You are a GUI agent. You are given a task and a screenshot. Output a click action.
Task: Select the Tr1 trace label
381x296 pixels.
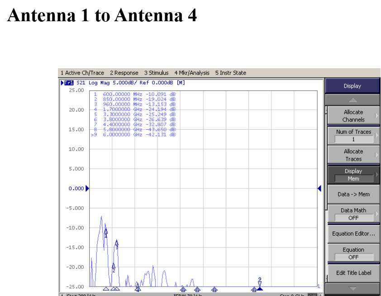pyautogui.click(x=69, y=83)
